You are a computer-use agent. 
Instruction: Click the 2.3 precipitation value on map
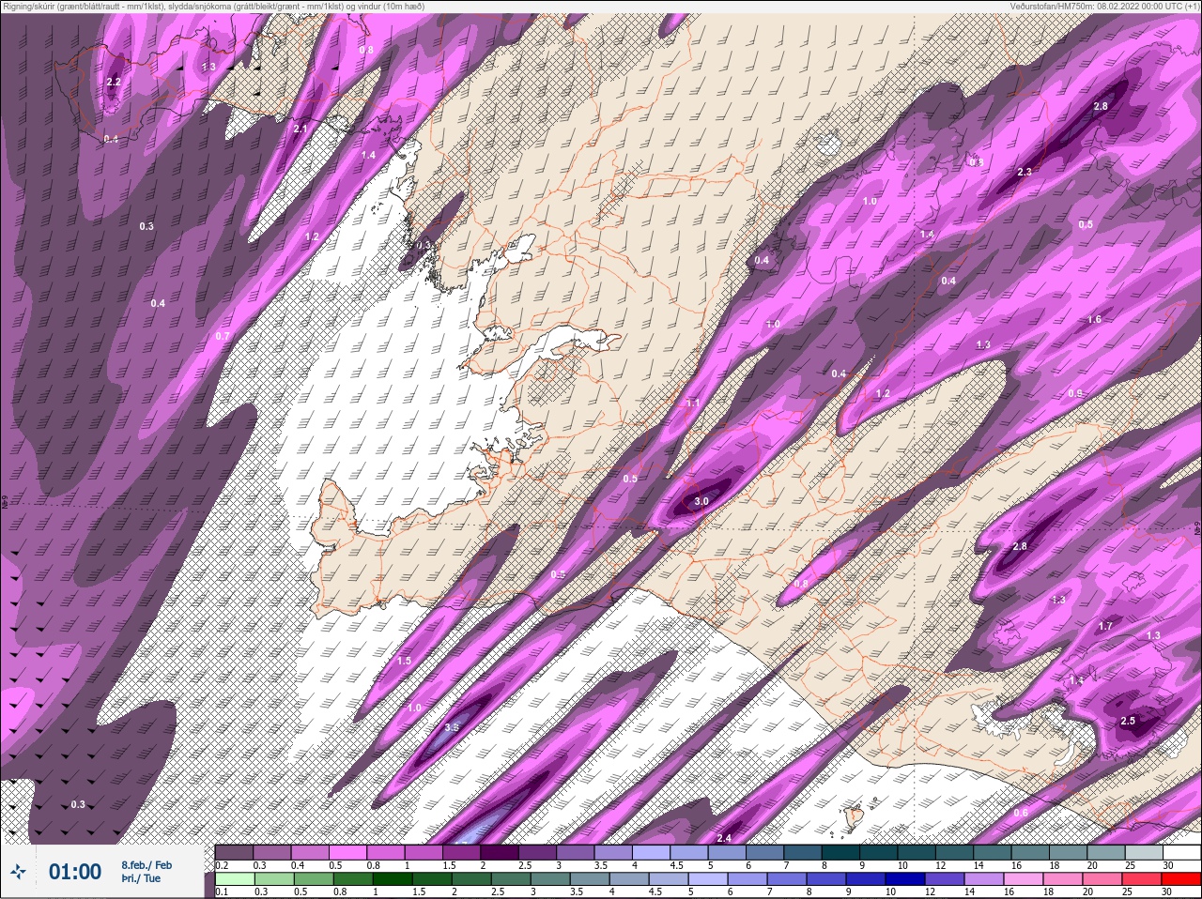click(x=1025, y=172)
